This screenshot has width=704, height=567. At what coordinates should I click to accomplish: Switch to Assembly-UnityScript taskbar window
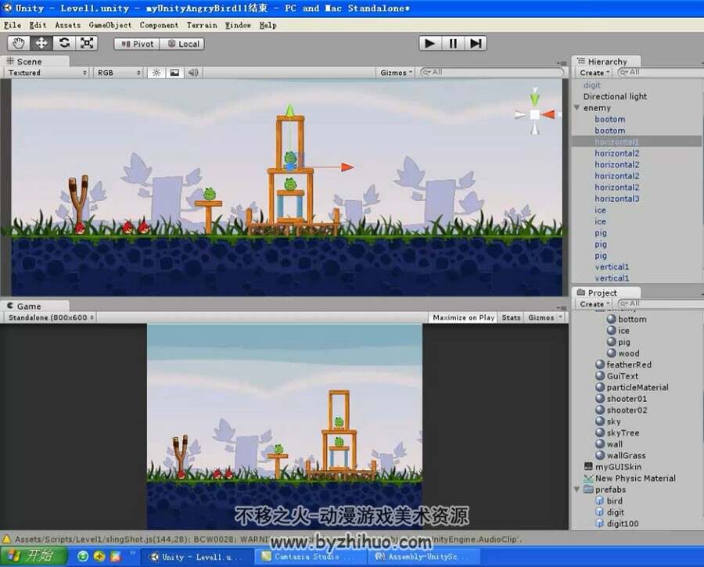423,557
